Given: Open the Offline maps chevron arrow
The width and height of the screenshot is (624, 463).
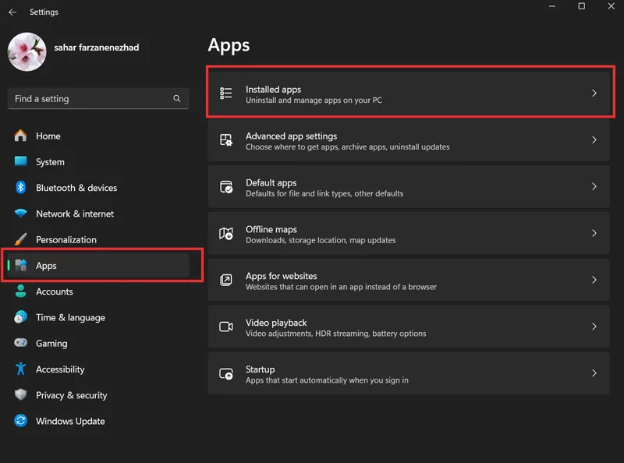Looking at the screenshot, I should pos(594,233).
